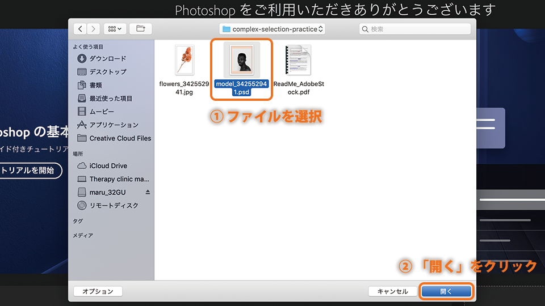Click the film strip icon beside ムービー
This screenshot has height=306, width=545.
(x=82, y=112)
